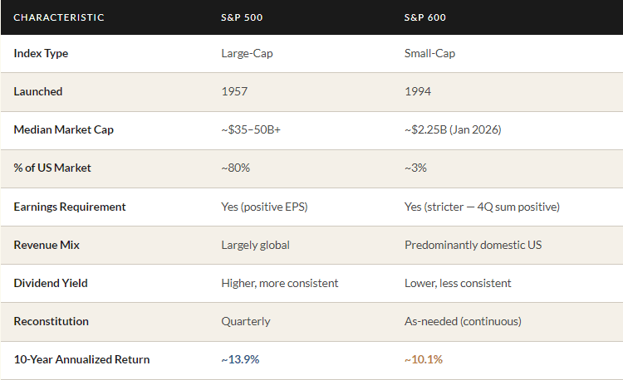Click the CHARACTERISTIC column header
The image size is (623, 380).
58,17
